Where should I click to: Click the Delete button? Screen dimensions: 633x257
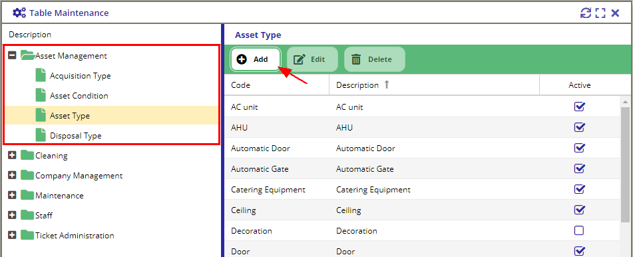click(x=374, y=59)
